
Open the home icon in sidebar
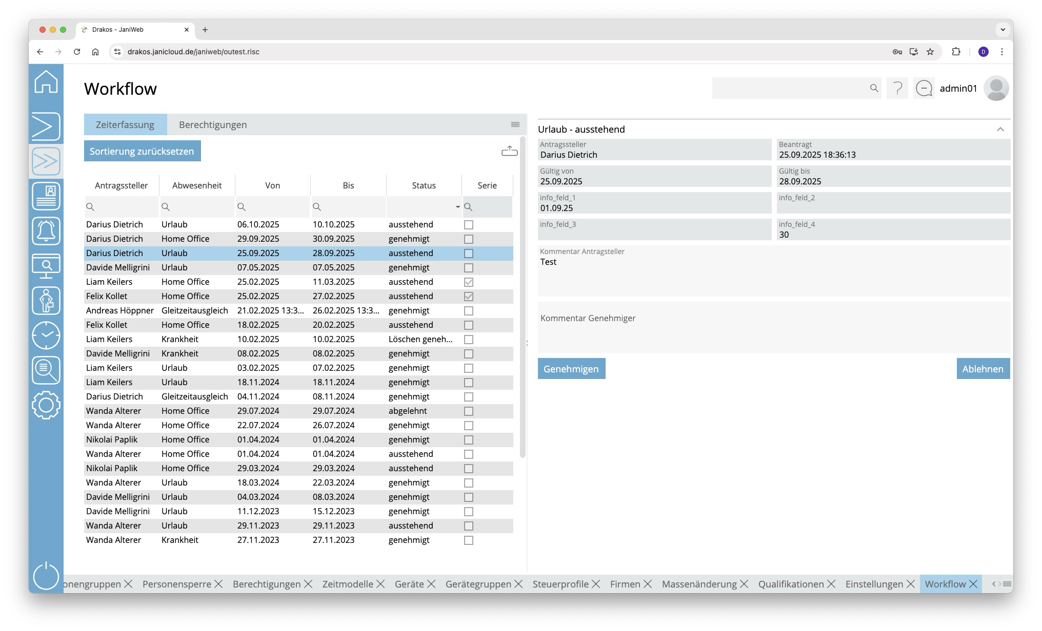pos(46,82)
